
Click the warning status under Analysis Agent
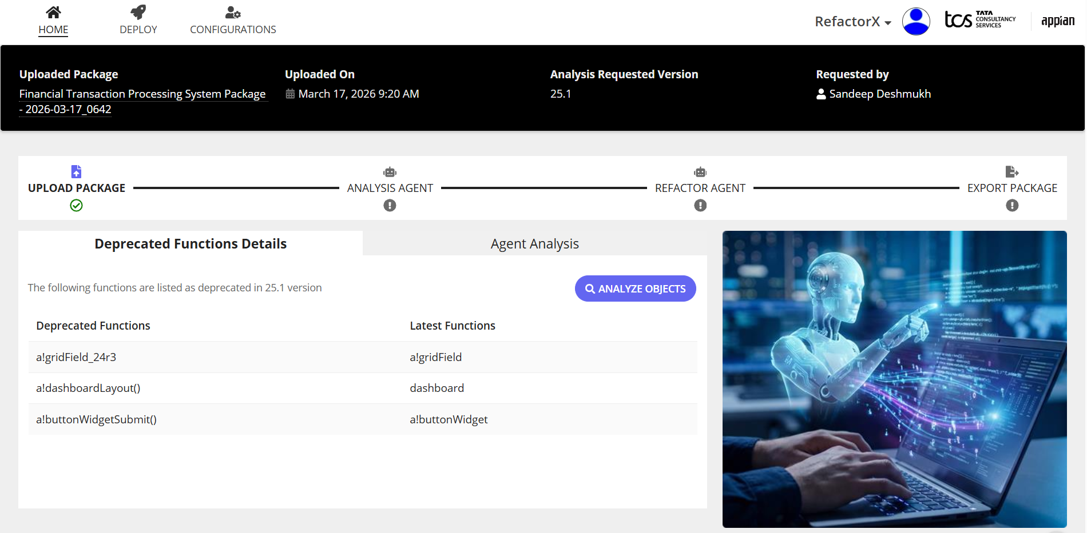click(x=390, y=206)
